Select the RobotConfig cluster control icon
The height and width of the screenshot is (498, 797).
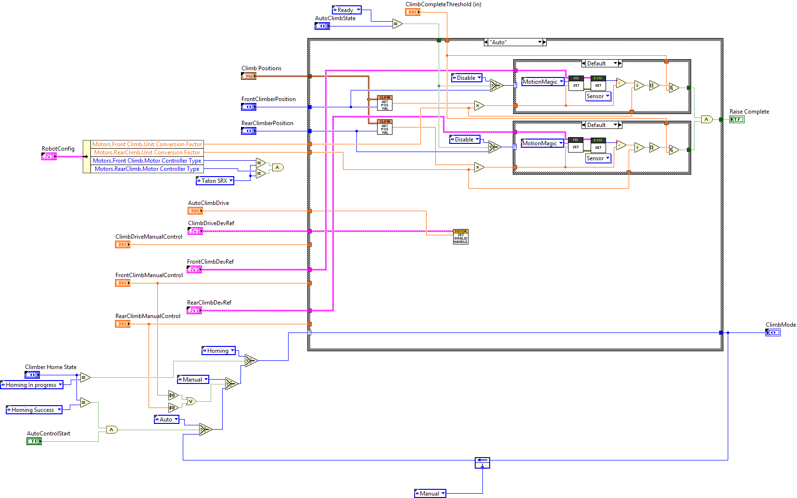(49, 155)
